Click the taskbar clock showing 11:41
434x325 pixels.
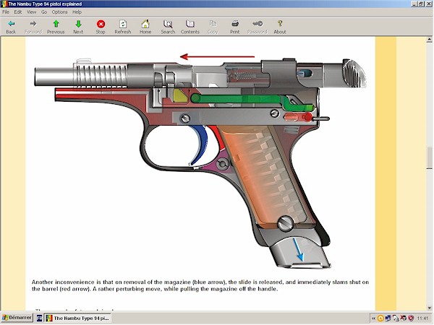point(422,318)
